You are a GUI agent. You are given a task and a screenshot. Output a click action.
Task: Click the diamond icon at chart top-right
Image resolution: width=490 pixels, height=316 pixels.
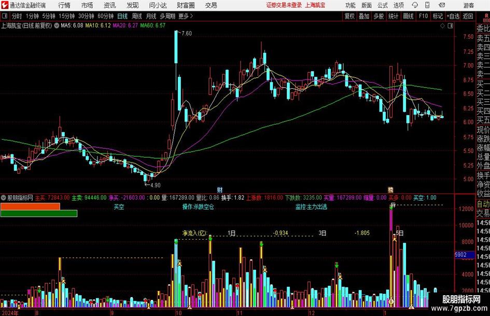442,26
